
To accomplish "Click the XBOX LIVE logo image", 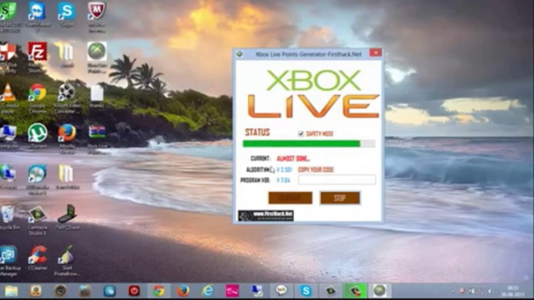I will pyautogui.click(x=314, y=93).
